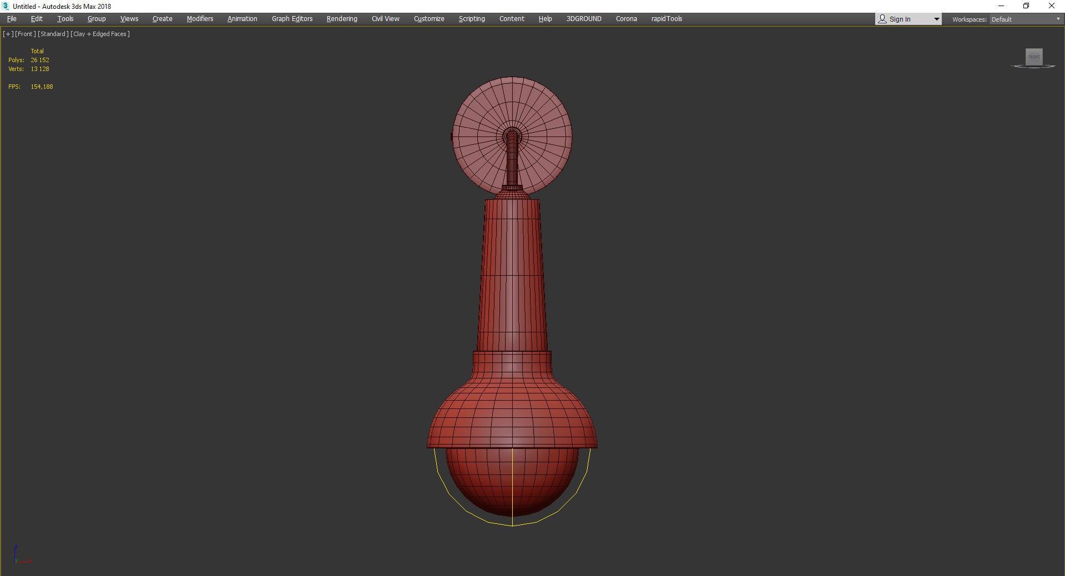Minimize the 3ds Max window
Screen dimensions: 1065x576
point(1001,6)
